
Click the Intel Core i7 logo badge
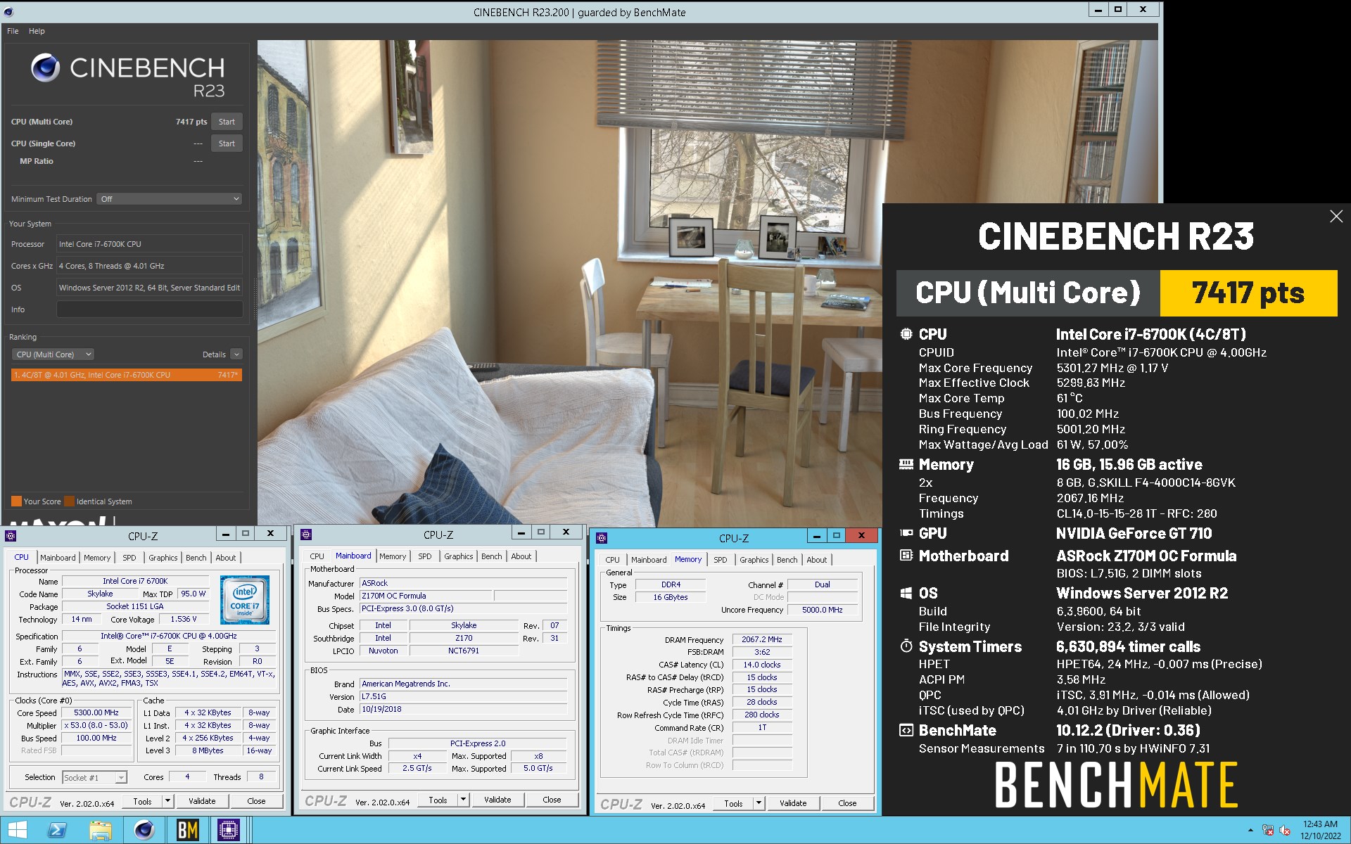pyautogui.click(x=244, y=600)
